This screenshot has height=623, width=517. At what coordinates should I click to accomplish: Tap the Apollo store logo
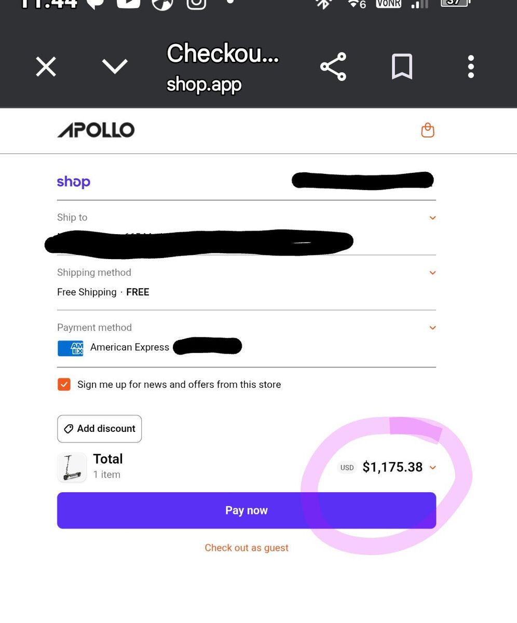[96, 130]
